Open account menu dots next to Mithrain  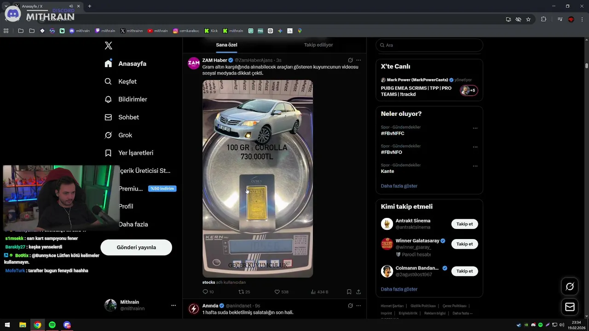click(x=173, y=305)
